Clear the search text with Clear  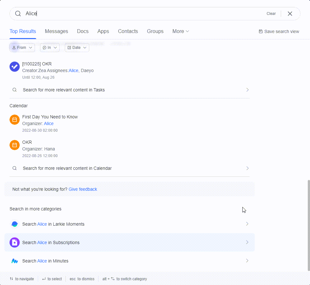(x=271, y=14)
